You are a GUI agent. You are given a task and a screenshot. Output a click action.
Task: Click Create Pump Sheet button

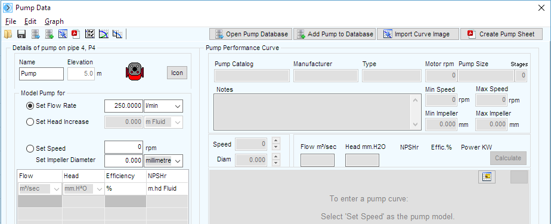(x=502, y=34)
